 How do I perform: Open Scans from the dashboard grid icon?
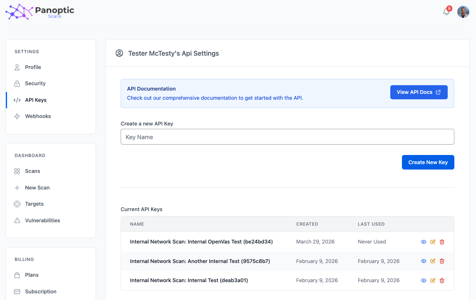click(17, 171)
